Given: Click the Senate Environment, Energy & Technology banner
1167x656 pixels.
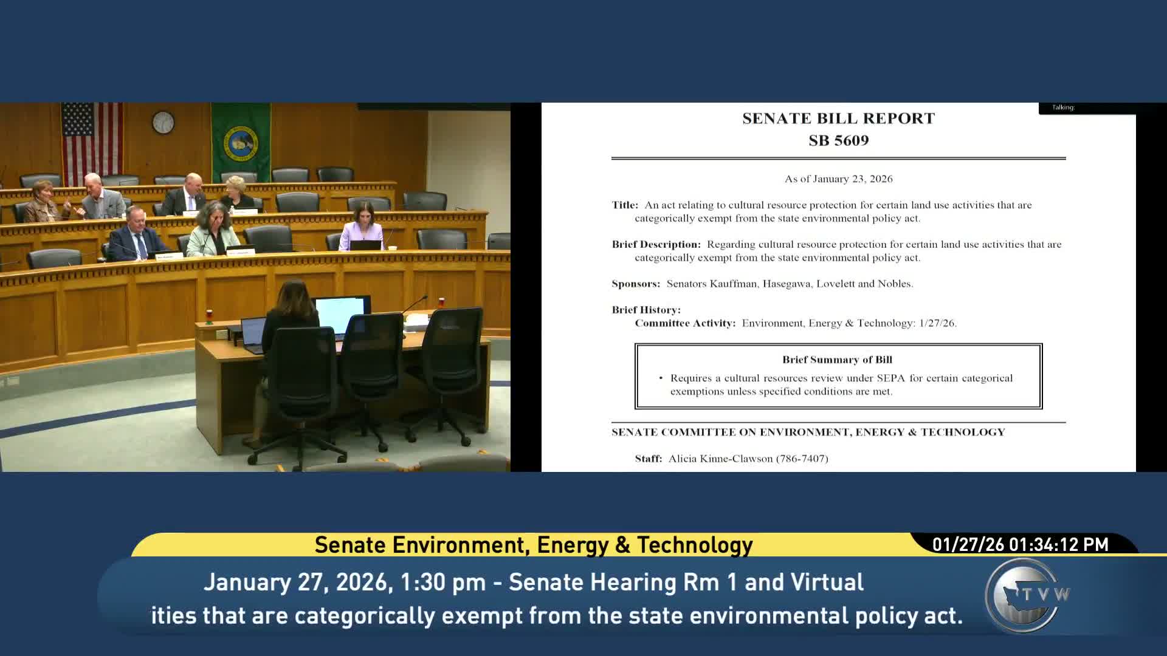Looking at the screenshot, I should click(x=533, y=545).
